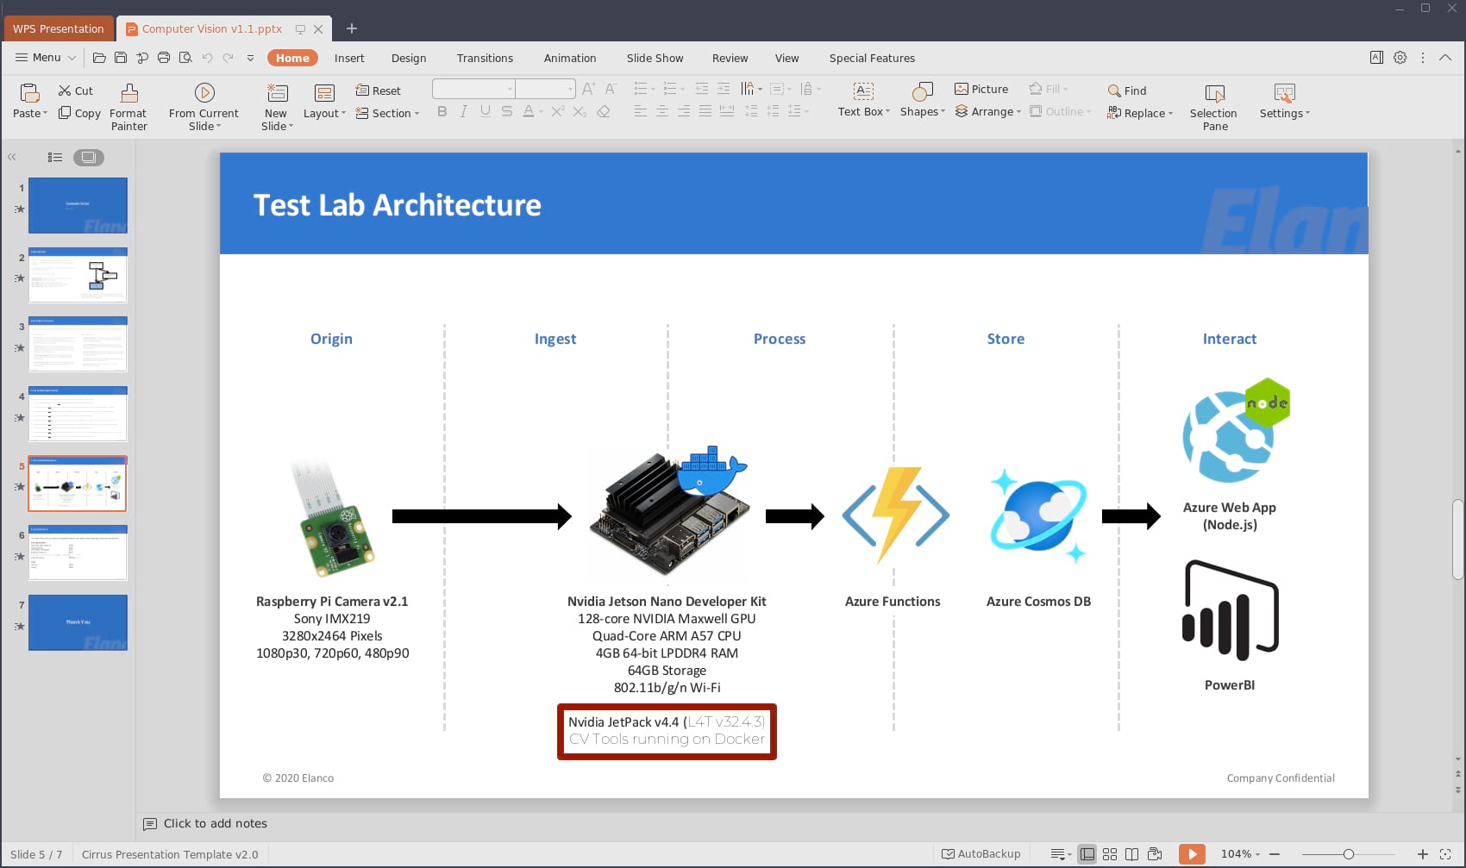Click the Save icon in quick toolbar

point(121,58)
